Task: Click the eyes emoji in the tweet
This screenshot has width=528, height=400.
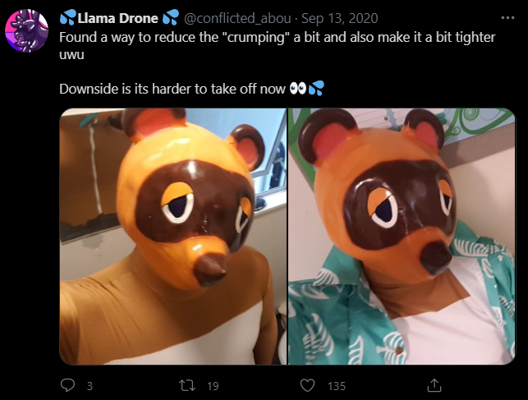Action: pyautogui.click(x=298, y=89)
